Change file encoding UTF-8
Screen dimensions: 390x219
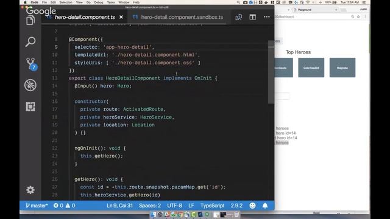coord(174,206)
